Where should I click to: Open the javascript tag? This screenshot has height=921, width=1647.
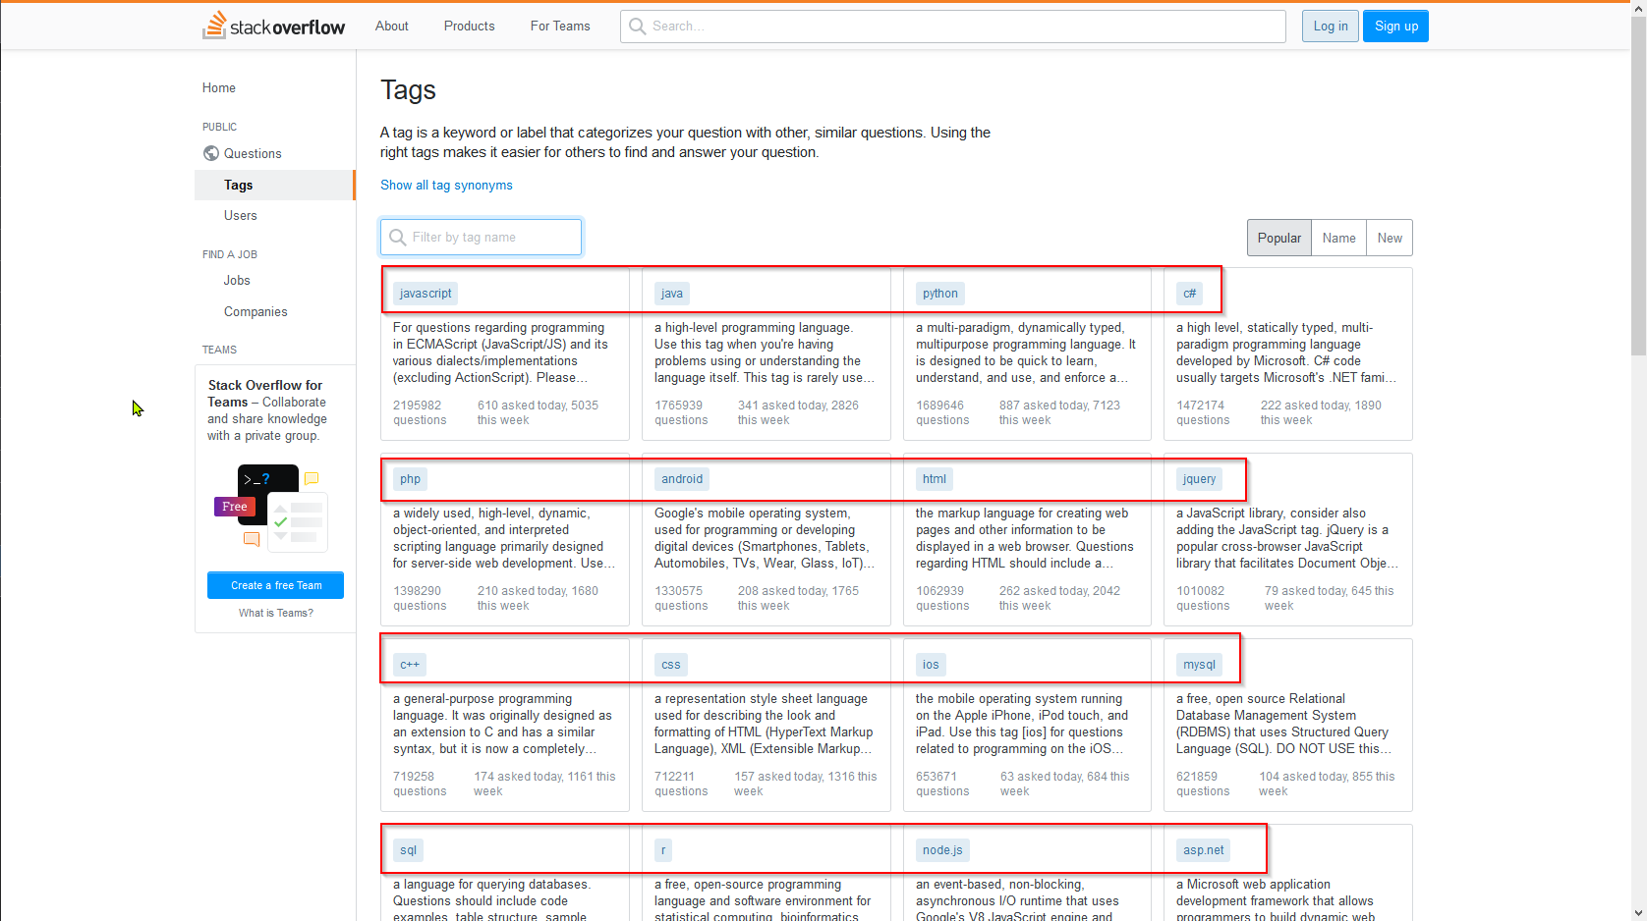[426, 294]
